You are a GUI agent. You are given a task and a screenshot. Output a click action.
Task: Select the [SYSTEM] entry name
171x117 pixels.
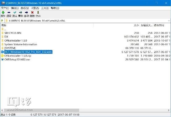click(x=10, y=48)
